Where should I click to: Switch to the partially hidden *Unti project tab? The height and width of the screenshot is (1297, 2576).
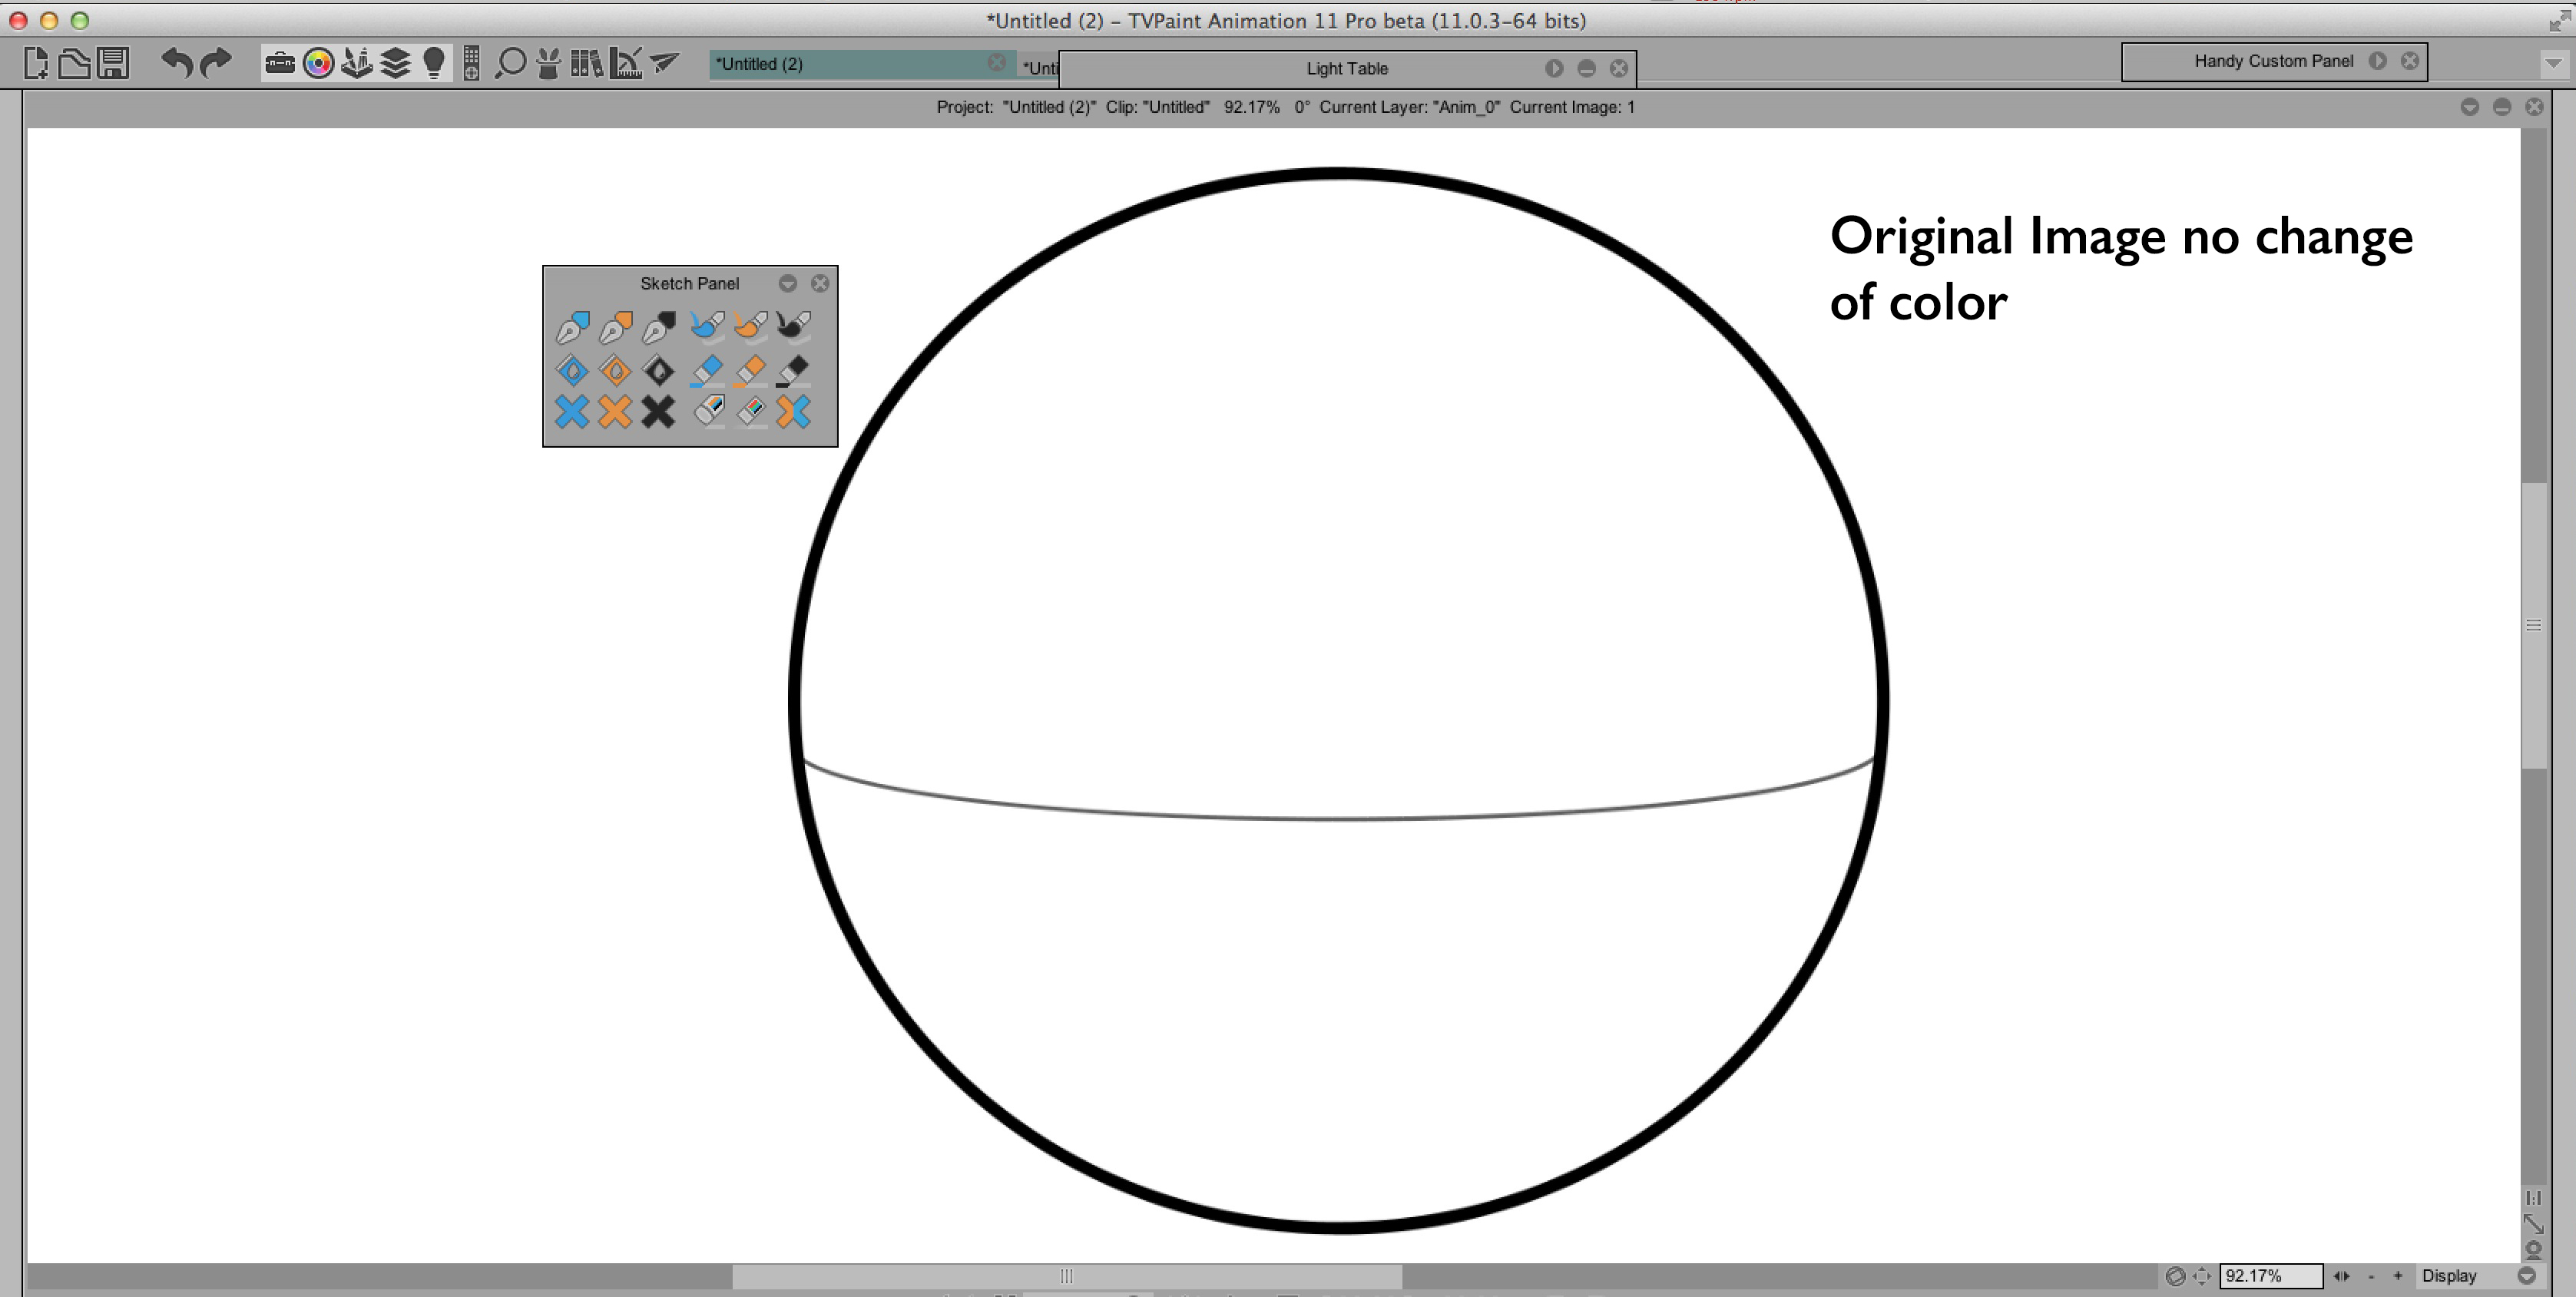[1040, 68]
